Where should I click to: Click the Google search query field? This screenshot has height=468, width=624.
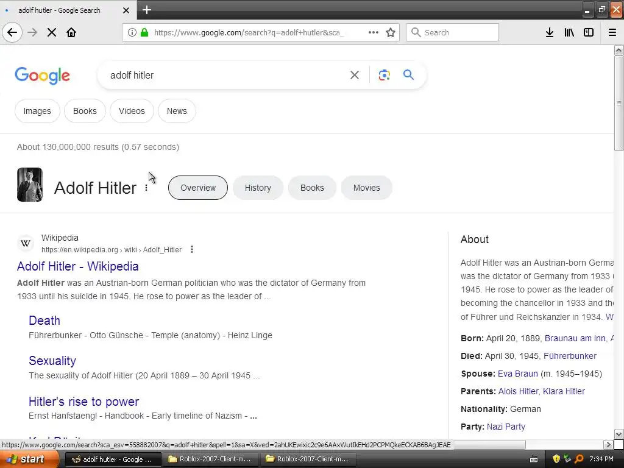coord(227,75)
